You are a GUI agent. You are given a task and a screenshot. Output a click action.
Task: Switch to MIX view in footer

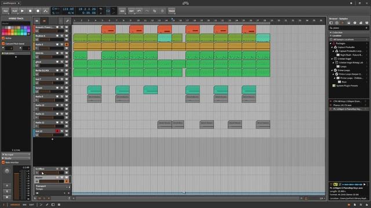pos(24,205)
